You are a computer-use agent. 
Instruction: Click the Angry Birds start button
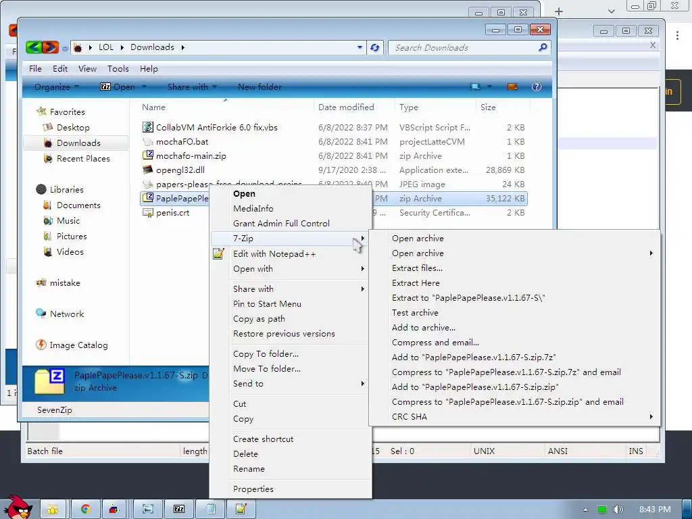coord(18,508)
